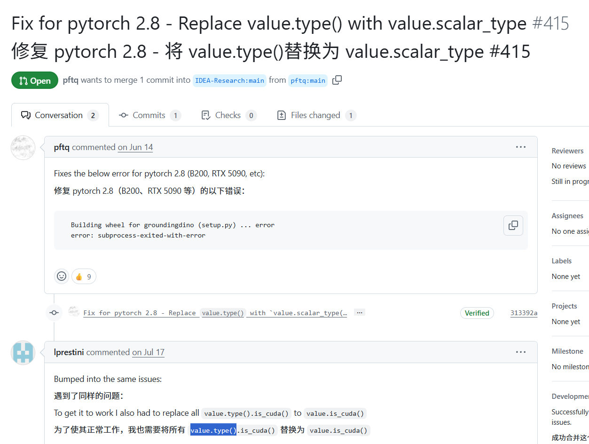This screenshot has width=589, height=444.
Task: Click the thumbs up 9 reaction
Action: pyautogui.click(x=84, y=277)
